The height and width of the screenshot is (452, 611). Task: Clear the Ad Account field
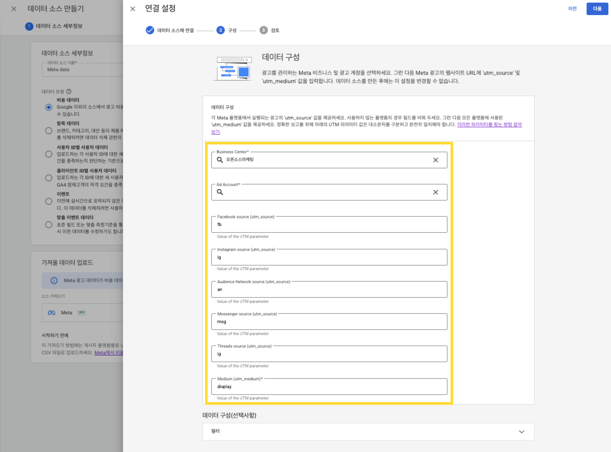(436, 192)
